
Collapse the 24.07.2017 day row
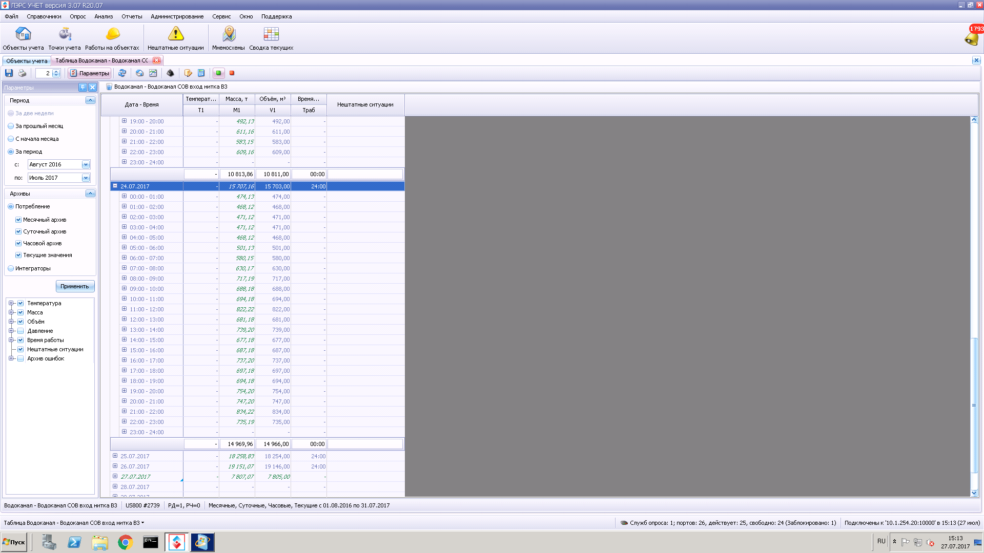(x=115, y=186)
